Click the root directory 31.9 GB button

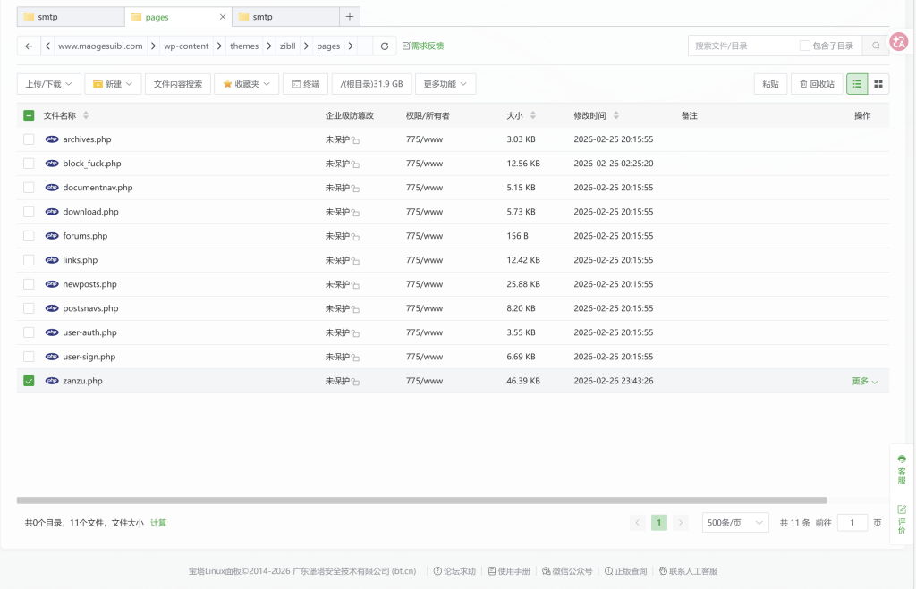[371, 84]
